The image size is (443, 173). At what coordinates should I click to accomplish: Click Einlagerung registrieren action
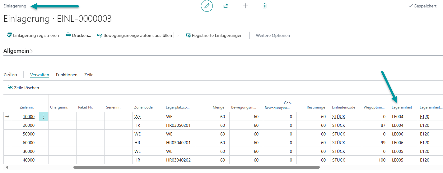33,35
